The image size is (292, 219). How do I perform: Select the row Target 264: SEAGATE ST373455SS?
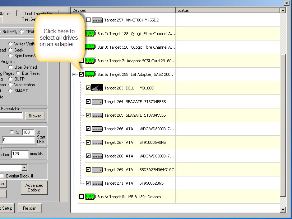[x=183, y=102]
